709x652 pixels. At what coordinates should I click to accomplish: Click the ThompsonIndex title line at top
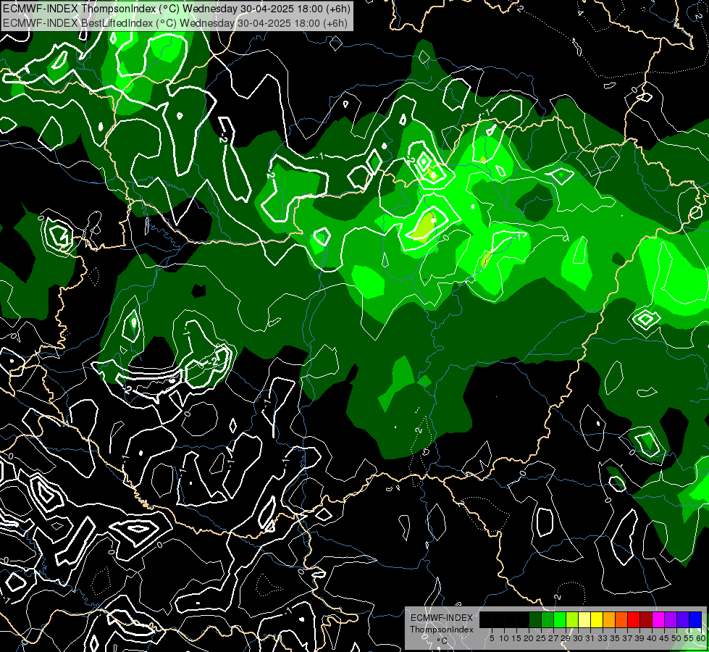(x=177, y=9)
